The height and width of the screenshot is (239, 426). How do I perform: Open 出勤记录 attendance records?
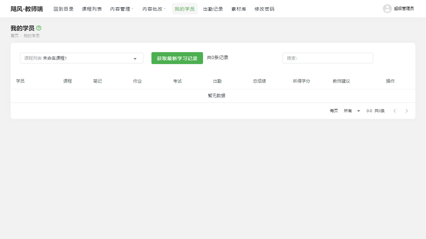[213, 9]
